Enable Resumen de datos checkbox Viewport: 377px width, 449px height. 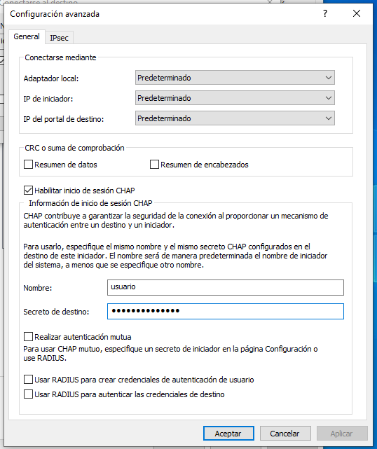pos(28,165)
